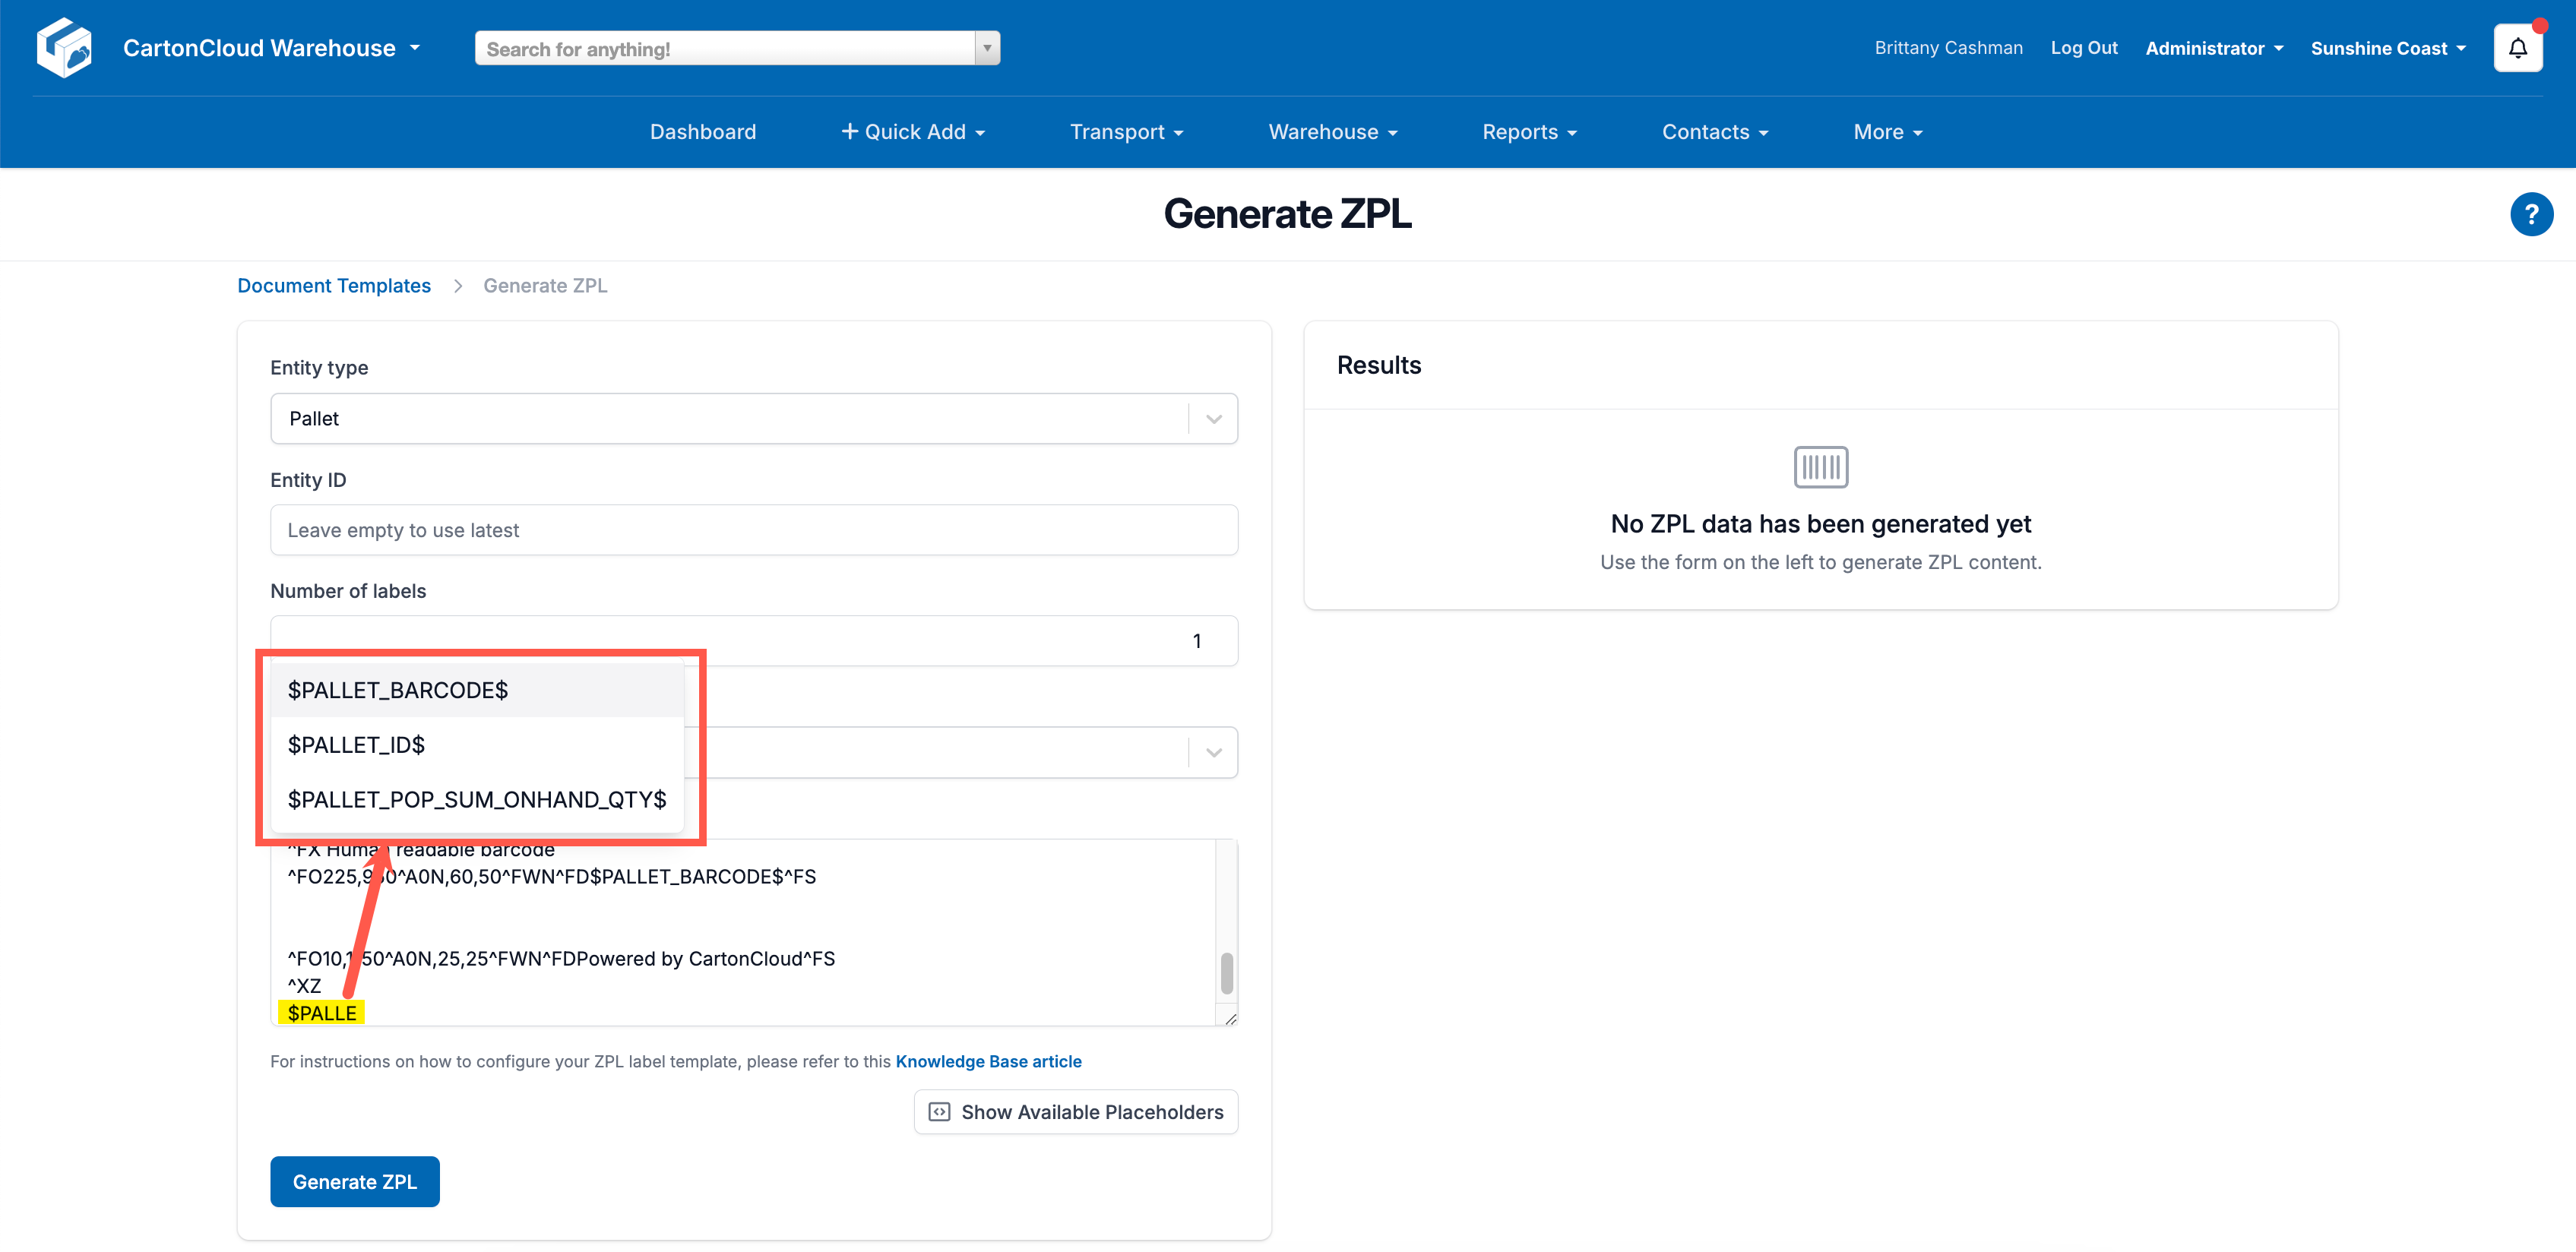Click the Quick Add plus icon
The image size is (2576, 1252).
pos(849,131)
